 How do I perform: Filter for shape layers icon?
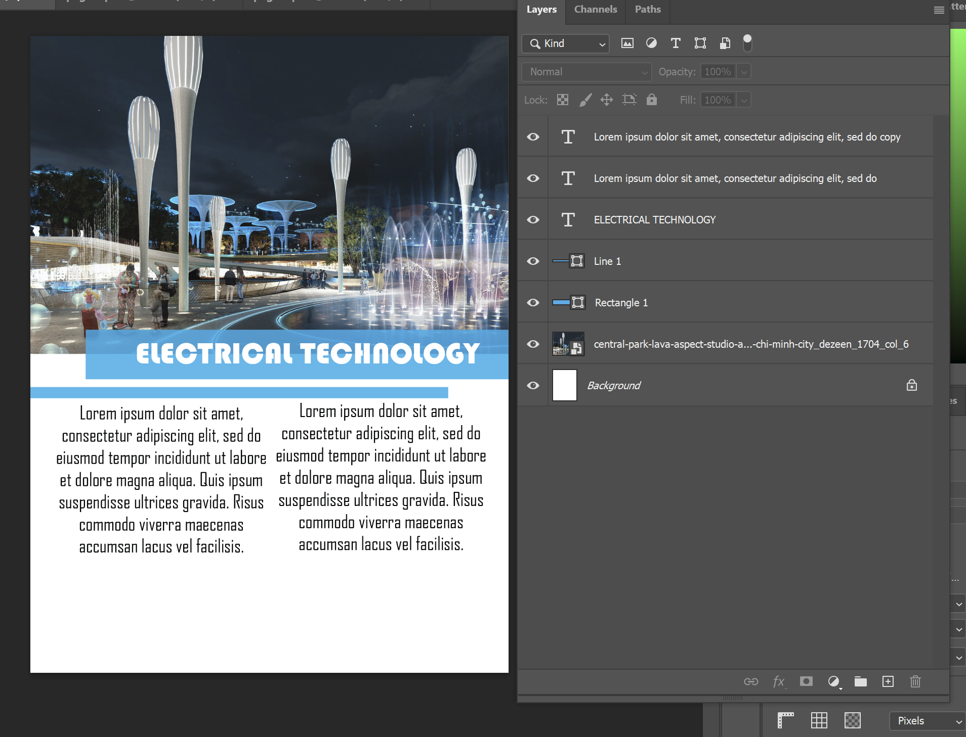pyautogui.click(x=700, y=43)
